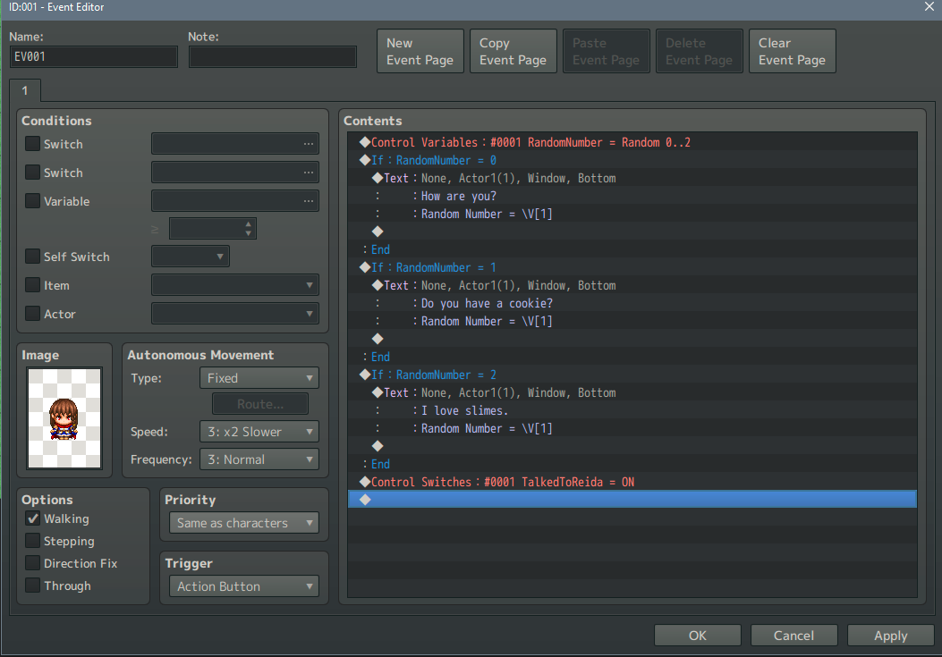Click New Event Page button

point(420,52)
